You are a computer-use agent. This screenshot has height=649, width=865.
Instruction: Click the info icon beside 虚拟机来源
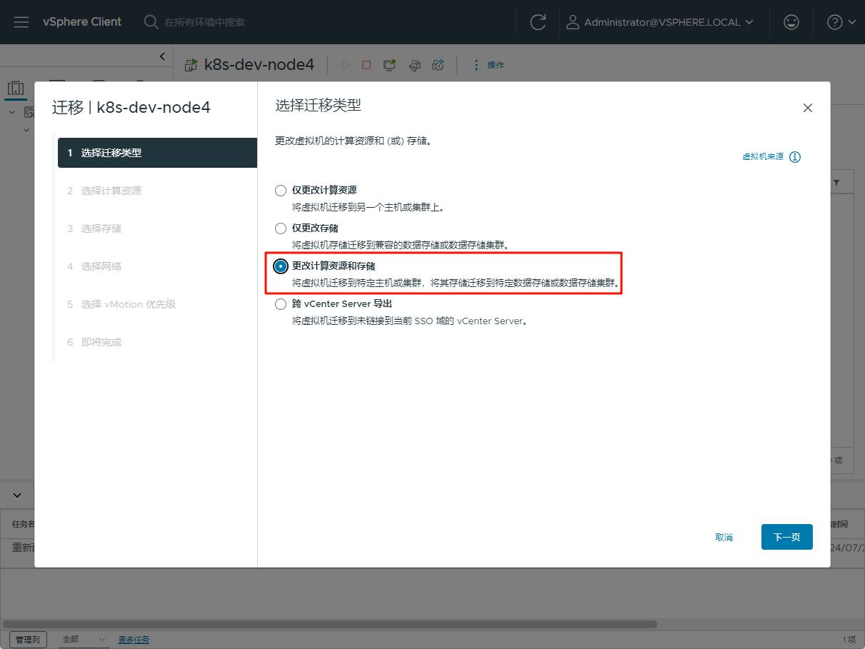[795, 157]
